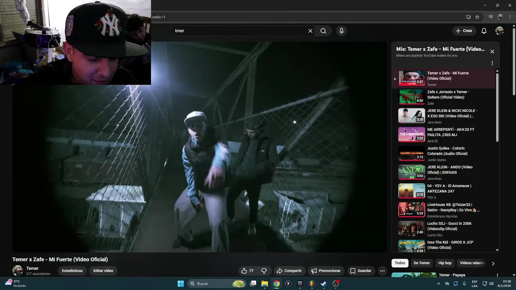
Task: Open YouTube notifications bell
Action: tap(484, 31)
